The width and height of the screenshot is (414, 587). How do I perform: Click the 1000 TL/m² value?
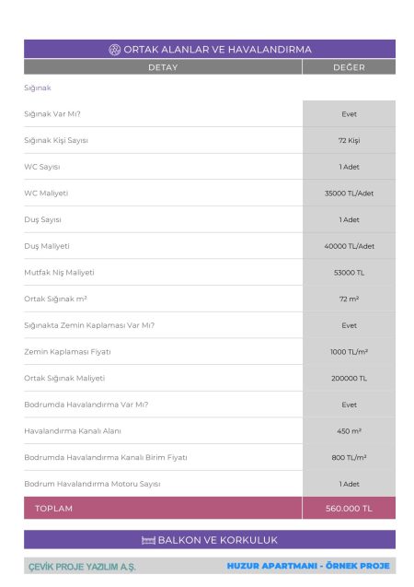349,351
